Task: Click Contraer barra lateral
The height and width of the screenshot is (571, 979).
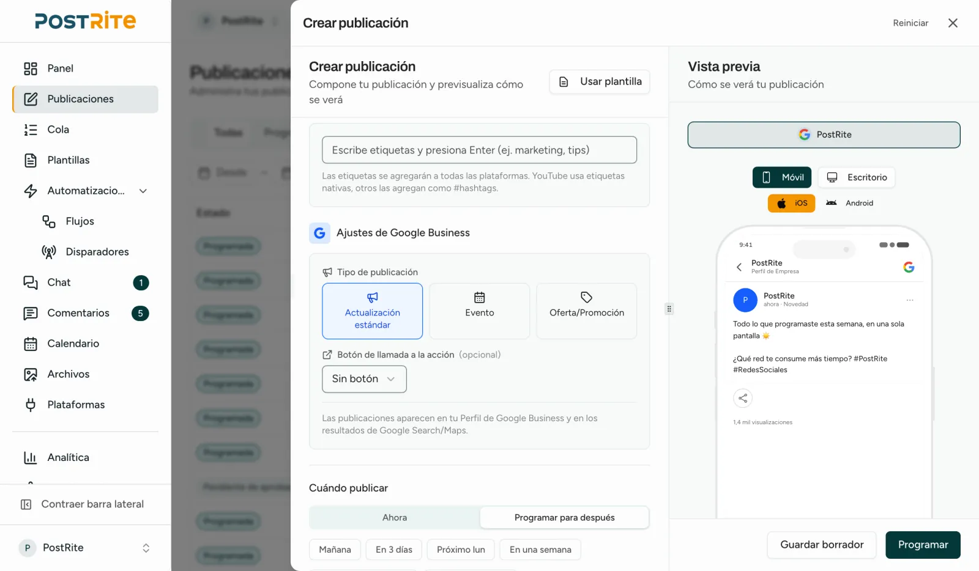Action: pos(85,504)
